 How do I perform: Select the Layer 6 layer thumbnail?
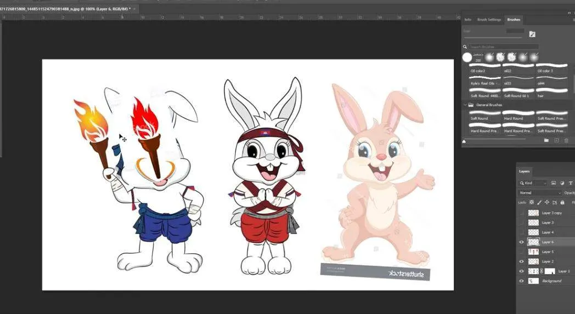533,242
